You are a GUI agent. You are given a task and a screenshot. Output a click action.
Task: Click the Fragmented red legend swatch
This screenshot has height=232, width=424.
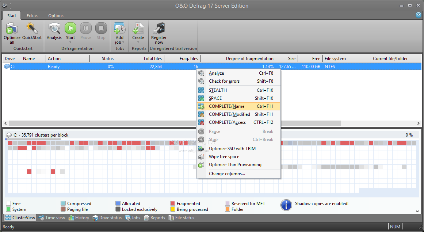172,203
